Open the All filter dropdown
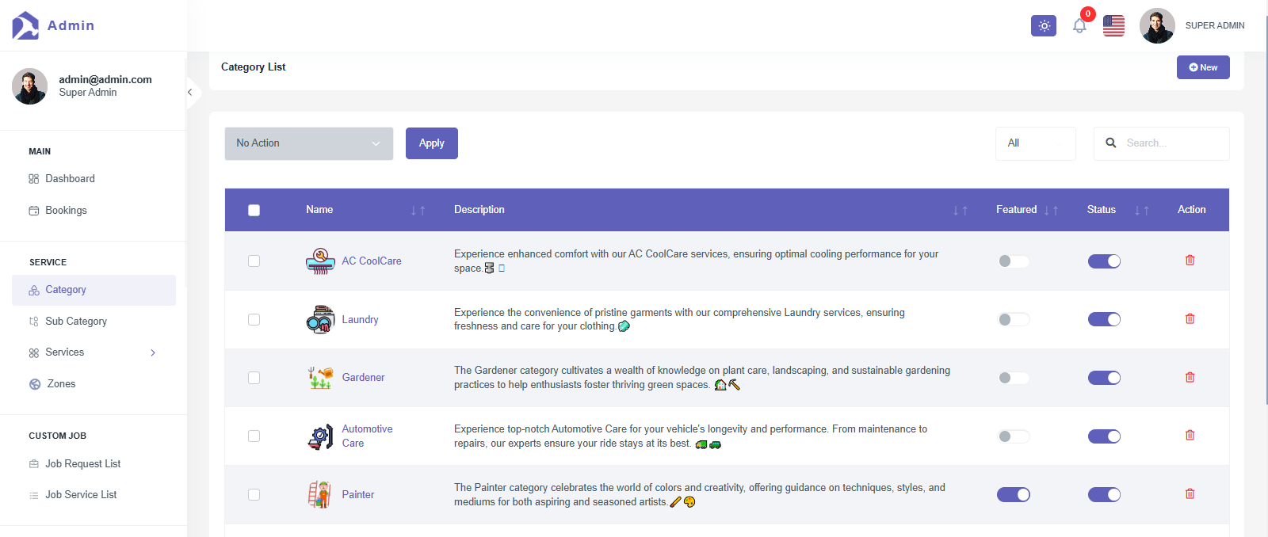 [x=1035, y=143]
